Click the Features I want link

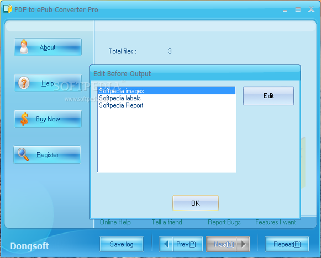[x=276, y=222]
